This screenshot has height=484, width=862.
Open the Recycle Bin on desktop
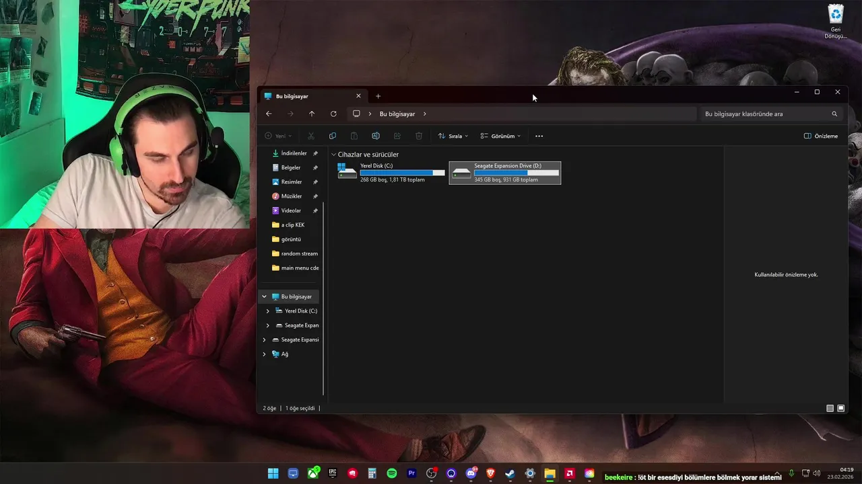click(836, 22)
